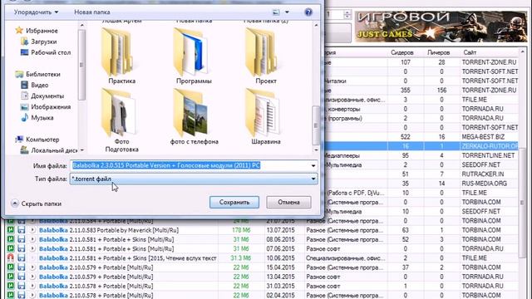
Task: Open Balabolka 2.11.0.583 Portable by Maverick link
Action: click(x=109, y=230)
